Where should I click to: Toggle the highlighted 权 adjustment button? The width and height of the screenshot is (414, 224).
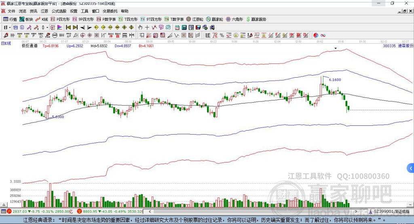(53, 27)
